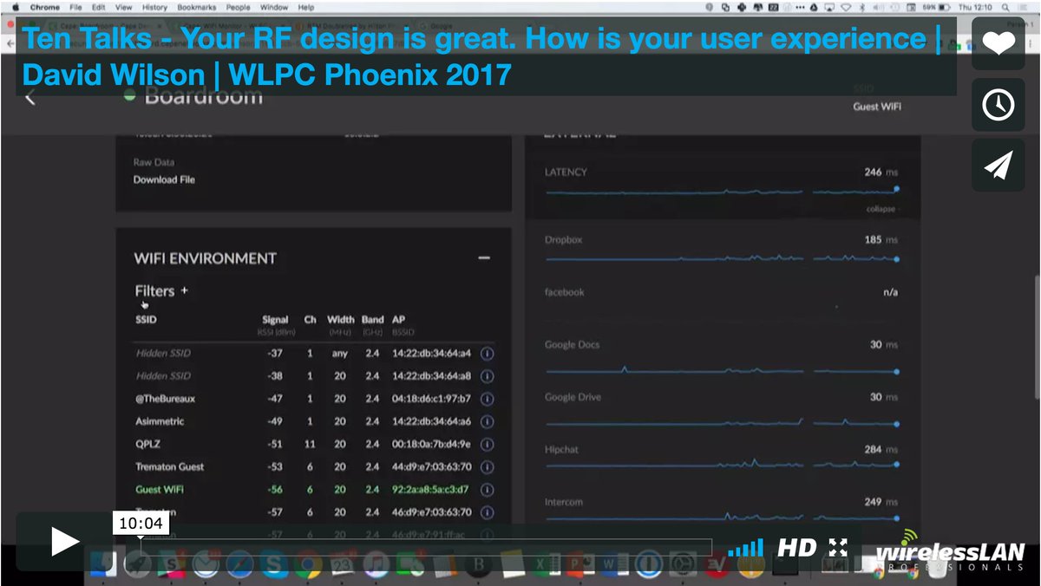
Task: Enter fullscreen mode
Action: coord(838,548)
